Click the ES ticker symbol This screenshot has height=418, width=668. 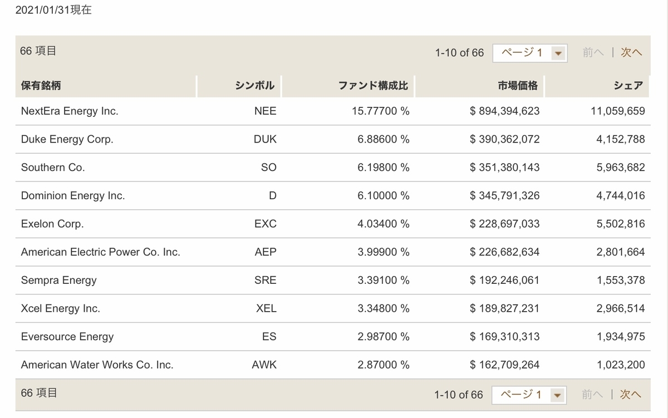pyautogui.click(x=269, y=337)
